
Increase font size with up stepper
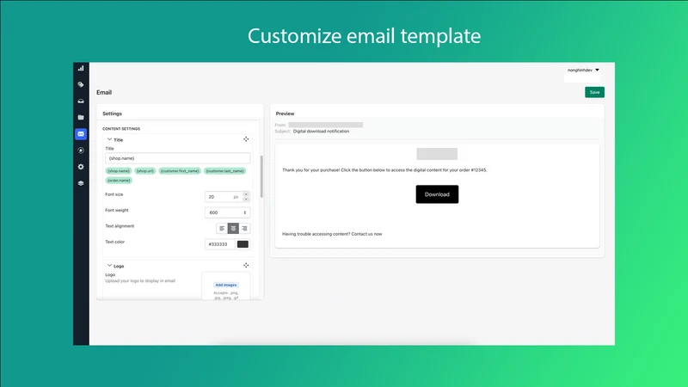pos(246,194)
